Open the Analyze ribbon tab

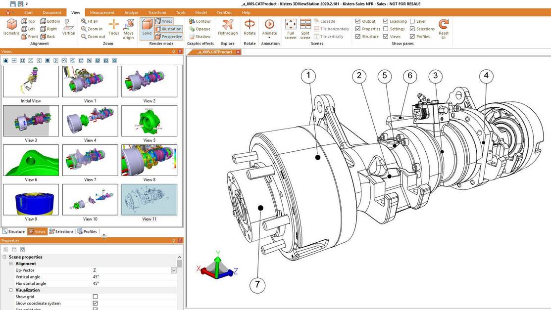pyautogui.click(x=131, y=12)
